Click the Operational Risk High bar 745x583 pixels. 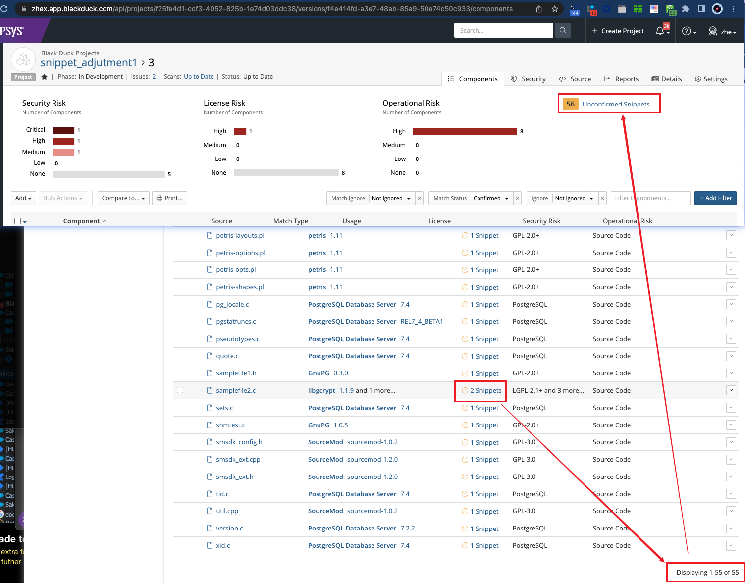coord(465,131)
